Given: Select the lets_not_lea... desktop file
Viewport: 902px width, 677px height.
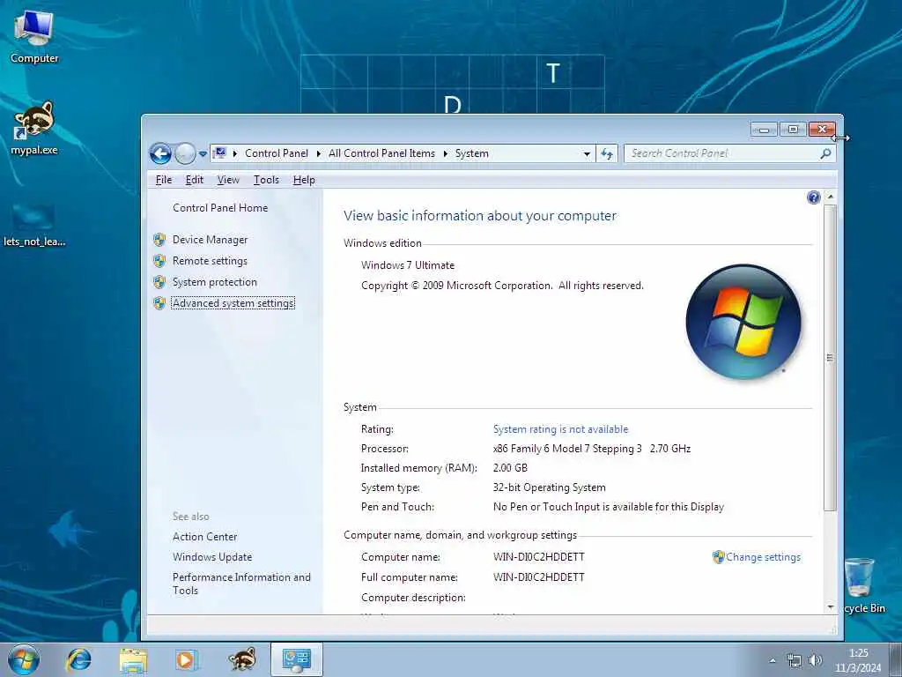Looking at the screenshot, I should point(34,226).
